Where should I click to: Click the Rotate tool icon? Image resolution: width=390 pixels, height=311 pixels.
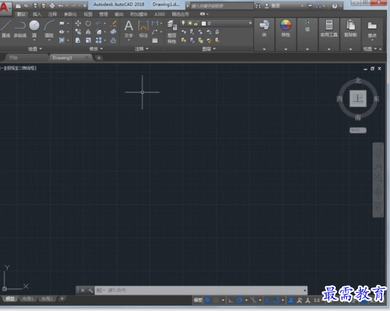[x=88, y=24]
